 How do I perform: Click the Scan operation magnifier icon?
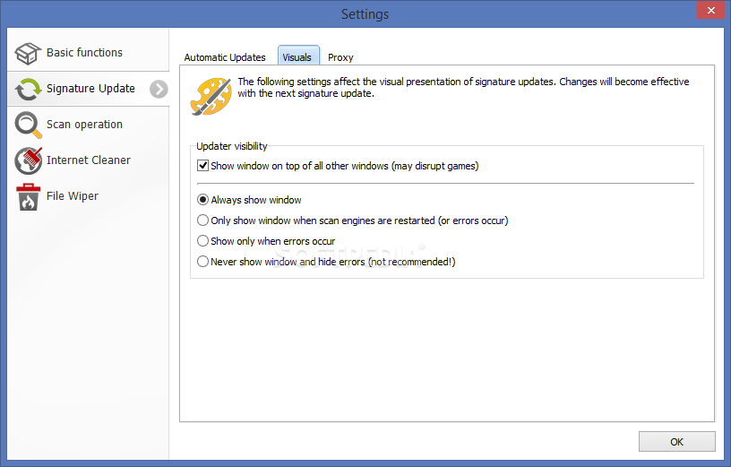click(28, 125)
